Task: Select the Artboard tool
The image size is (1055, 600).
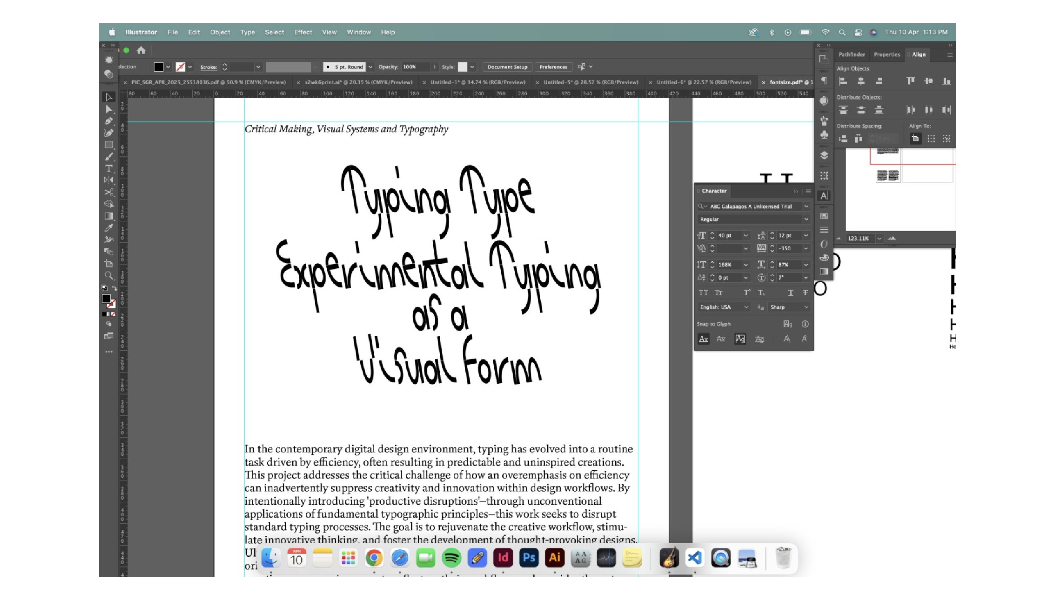Action: (109, 263)
